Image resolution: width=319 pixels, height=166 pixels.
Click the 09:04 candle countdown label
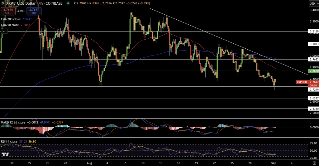[x=313, y=85]
